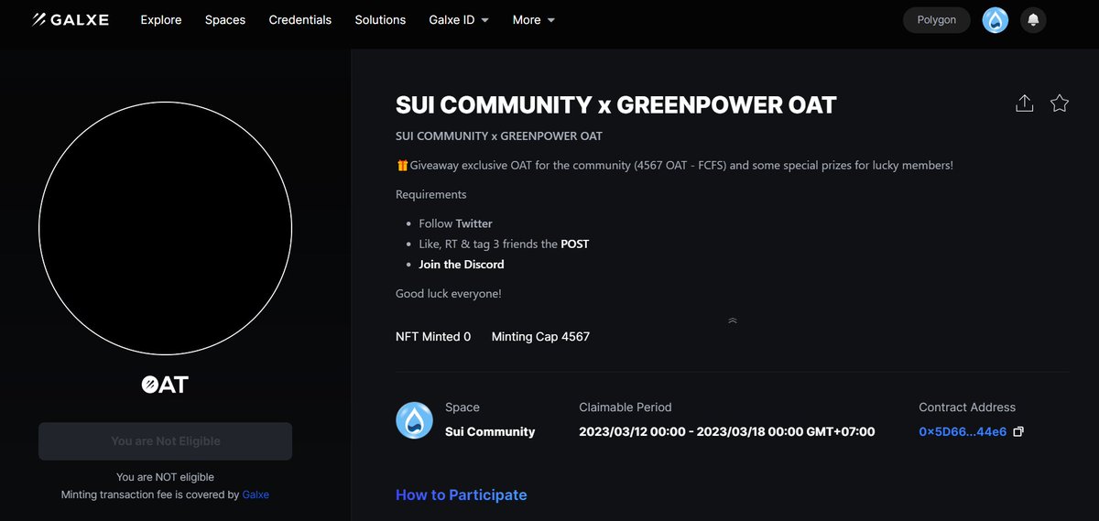The height and width of the screenshot is (521, 1099).
Task: Favorite the campaign with the star icon
Action: pos(1060,103)
